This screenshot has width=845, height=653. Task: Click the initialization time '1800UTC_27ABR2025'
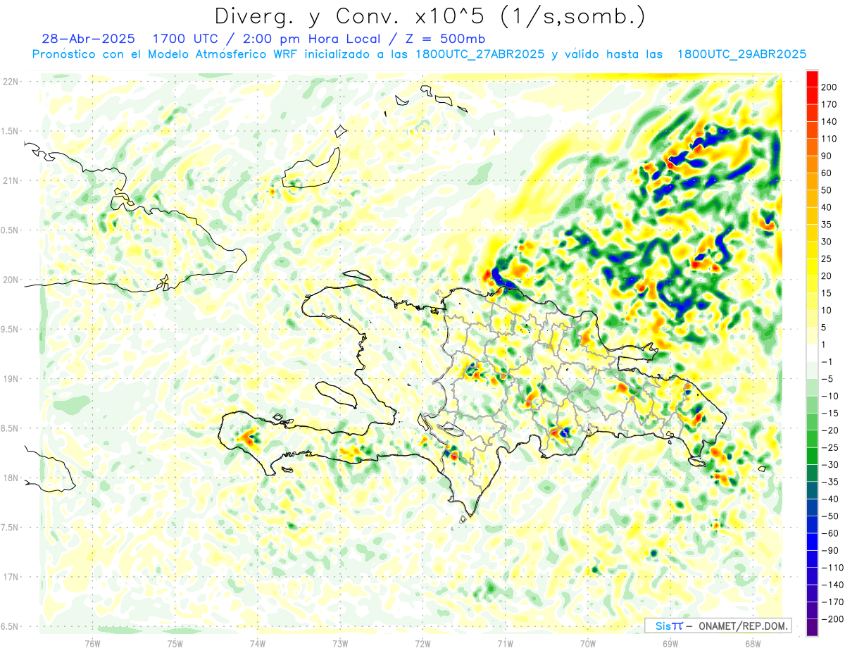(480, 54)
